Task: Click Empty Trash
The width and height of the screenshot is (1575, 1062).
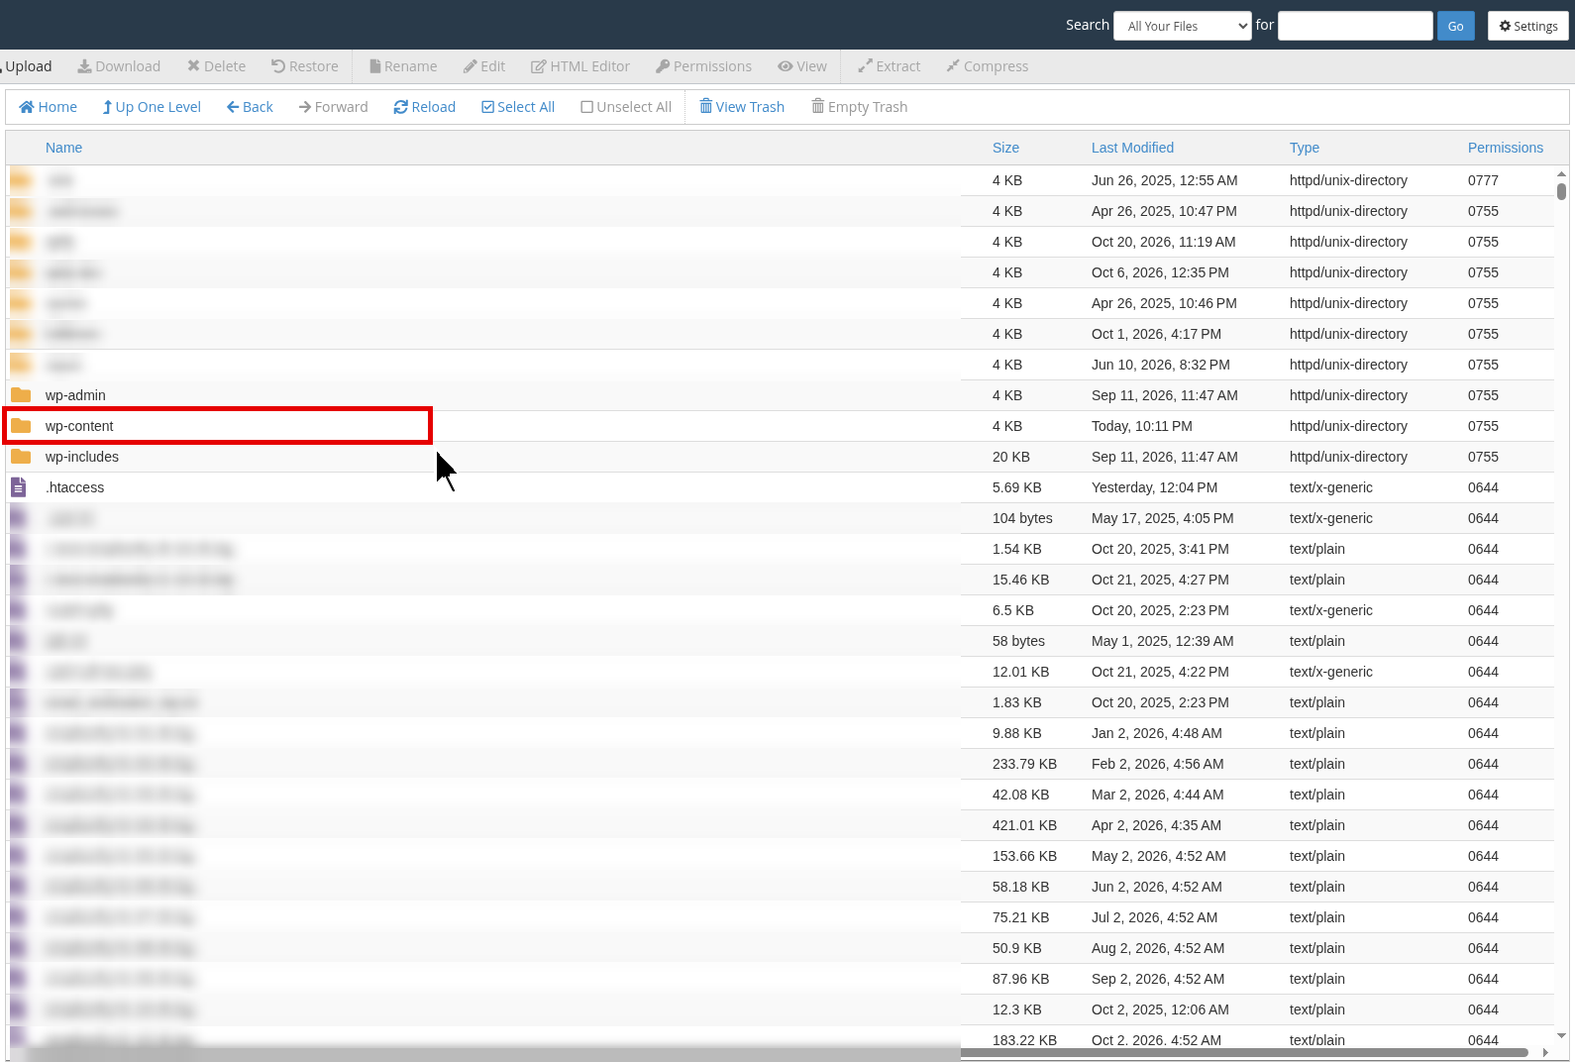Action: pos(860,107)
